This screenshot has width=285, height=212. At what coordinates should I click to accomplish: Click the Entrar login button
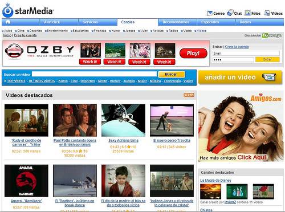pos(267,59)
